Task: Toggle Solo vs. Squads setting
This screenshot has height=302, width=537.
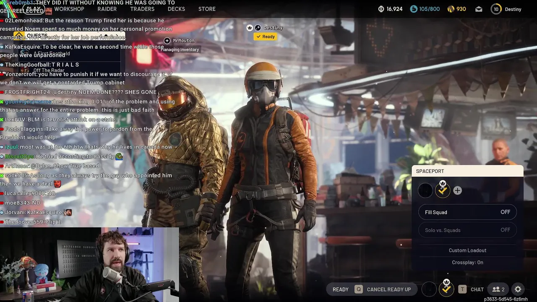Action: 467,230
